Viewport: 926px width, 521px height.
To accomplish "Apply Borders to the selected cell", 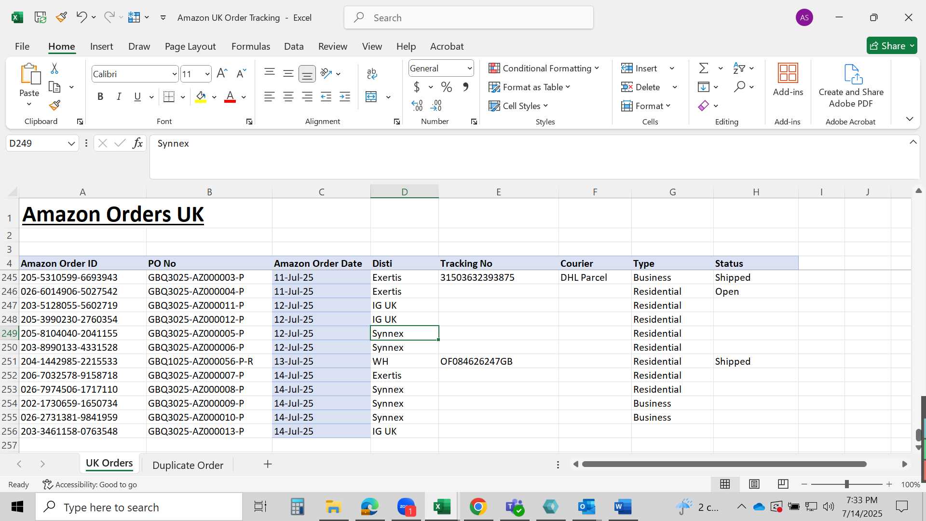I will point(169,97).
